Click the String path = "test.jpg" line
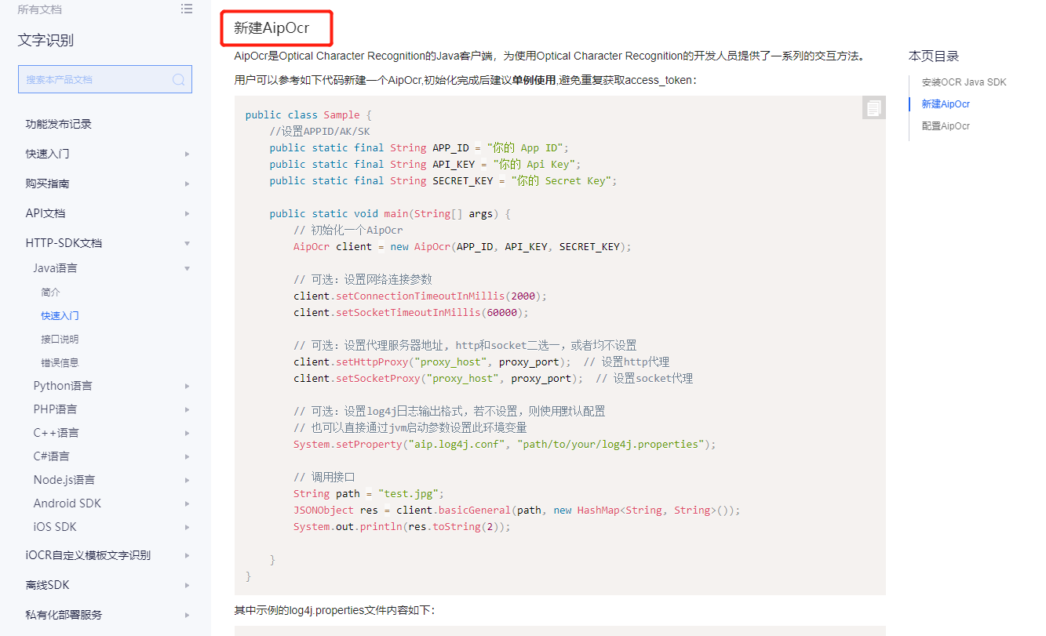 (x=369, y=494)
